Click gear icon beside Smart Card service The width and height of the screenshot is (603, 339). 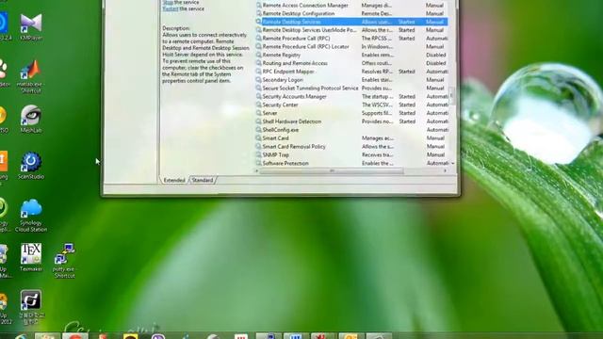259,138
